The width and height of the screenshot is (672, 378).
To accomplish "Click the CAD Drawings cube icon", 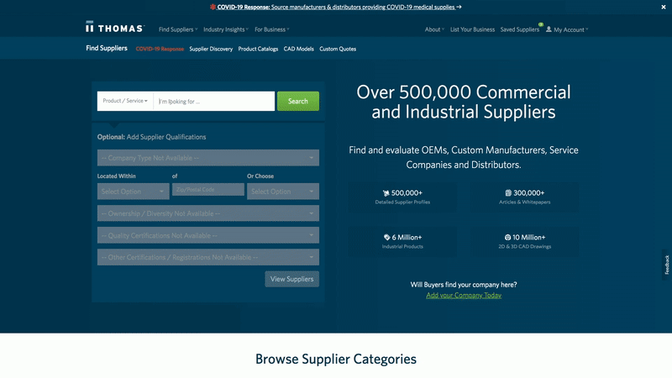I will [507, 237].
